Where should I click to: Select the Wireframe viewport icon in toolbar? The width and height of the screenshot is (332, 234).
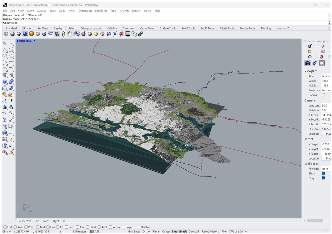coord(6,34)
